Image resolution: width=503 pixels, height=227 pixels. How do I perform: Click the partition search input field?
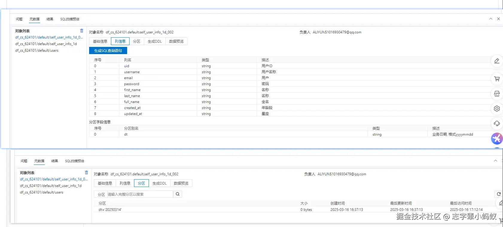[x=140, y=194]
